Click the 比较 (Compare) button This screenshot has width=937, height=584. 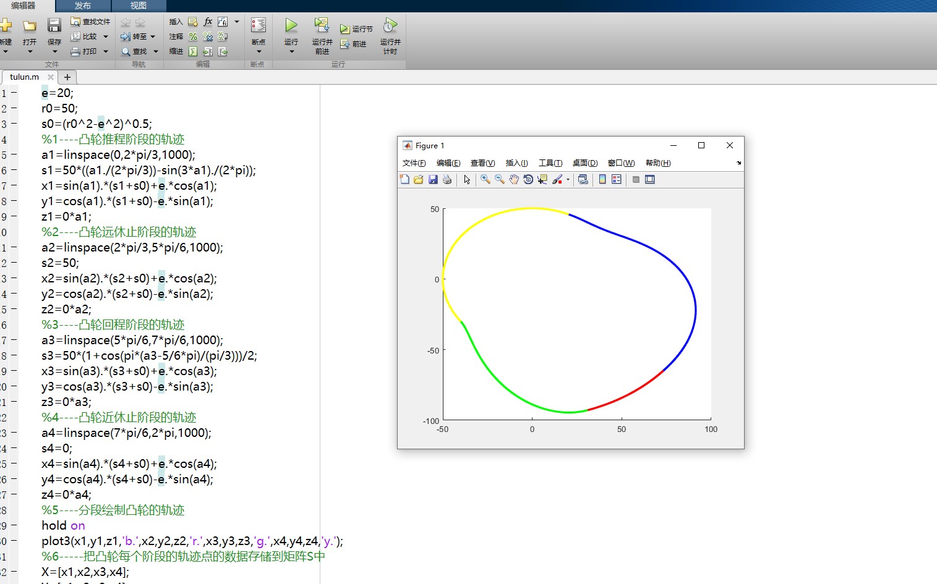coord(83,36)
